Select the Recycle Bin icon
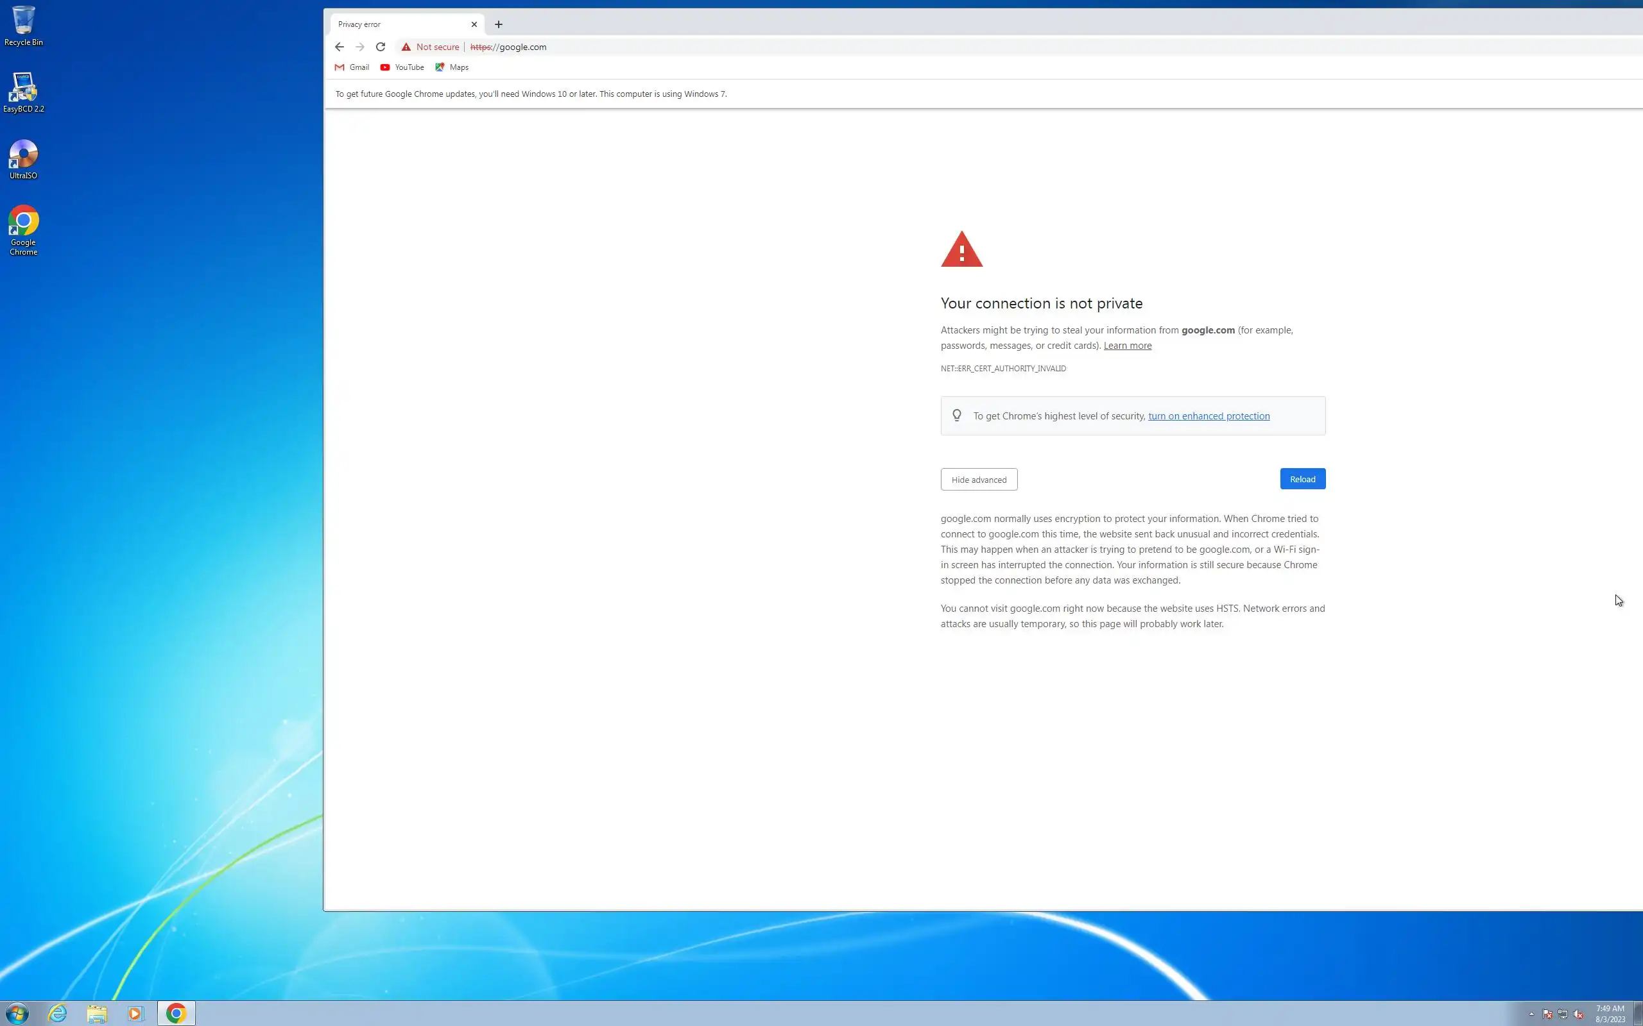1643x1026 pixels. pos(23,25)
